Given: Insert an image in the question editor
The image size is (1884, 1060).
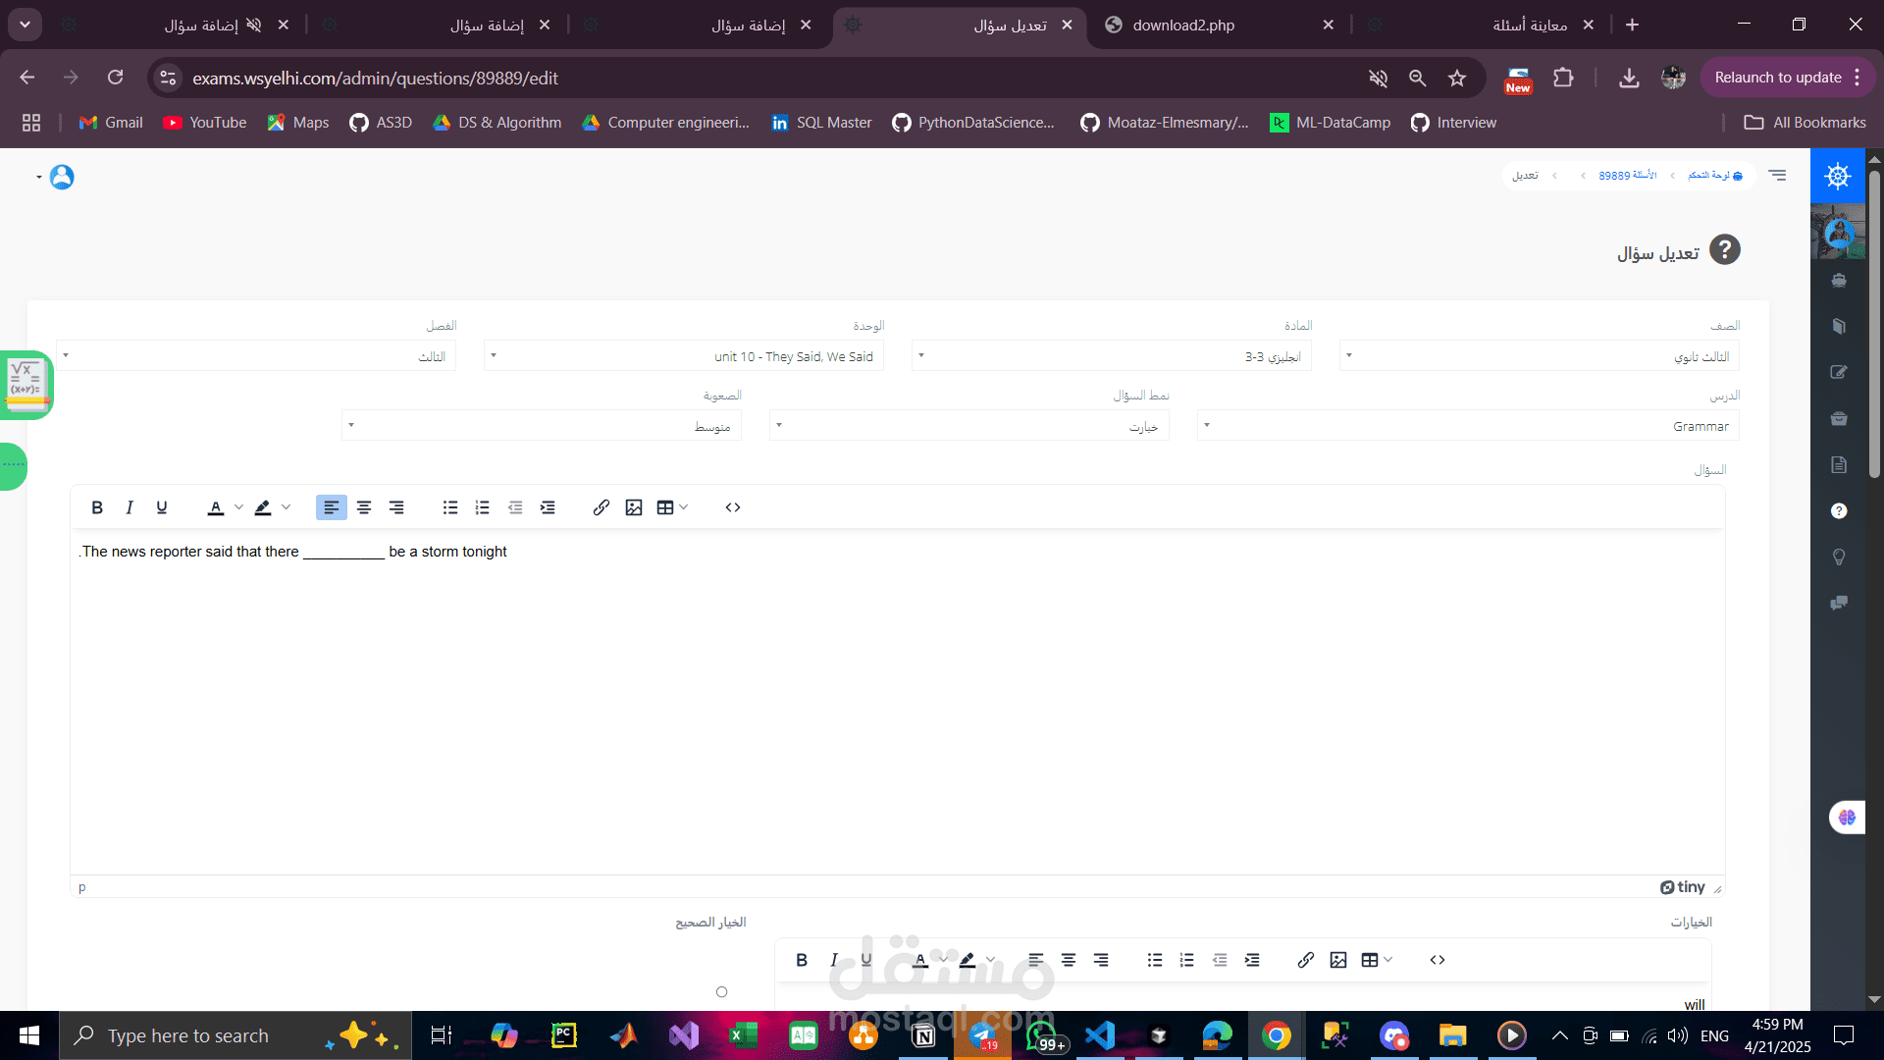Looking at the screenshot, I should 634,507.
